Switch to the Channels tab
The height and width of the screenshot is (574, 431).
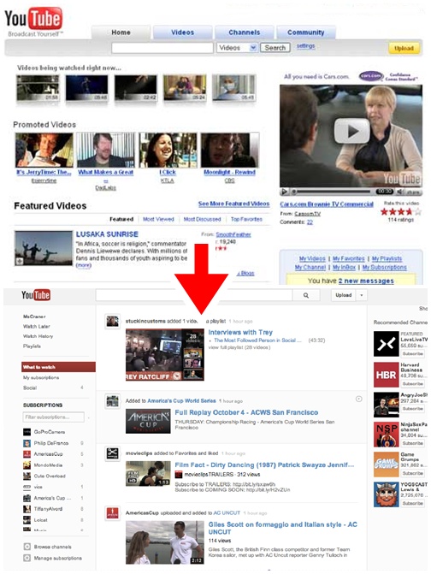(244, 33)
